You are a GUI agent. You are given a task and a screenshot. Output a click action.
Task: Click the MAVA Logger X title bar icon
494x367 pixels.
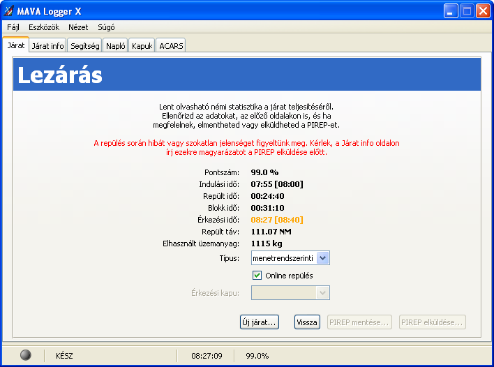[8, 11]
